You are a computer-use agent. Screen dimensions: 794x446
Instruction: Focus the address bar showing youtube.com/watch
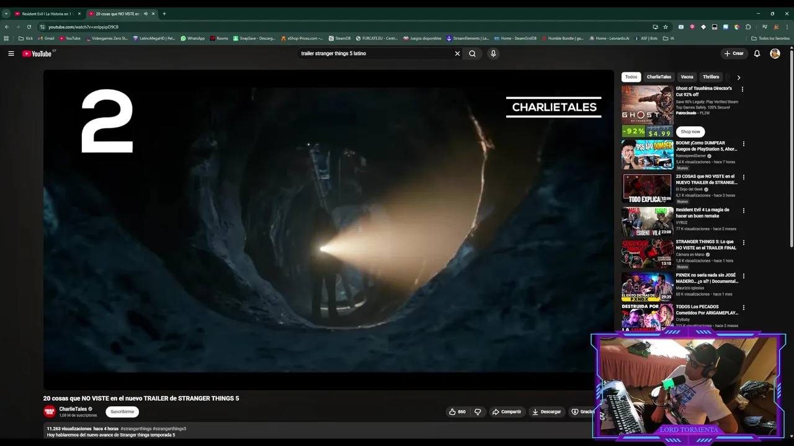point(347,27)
